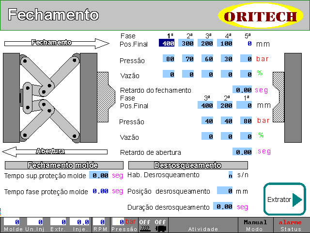Edit the Tempo sup.proteção molde field
The height and width of the screenshot is (233, 310).
coord(100,175)
